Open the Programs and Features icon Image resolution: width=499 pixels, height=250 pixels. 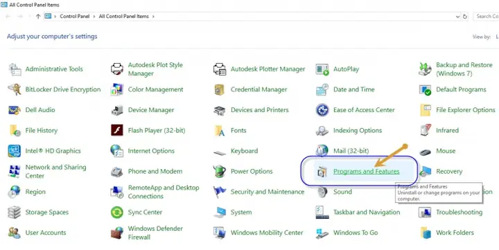pos(322,172)
